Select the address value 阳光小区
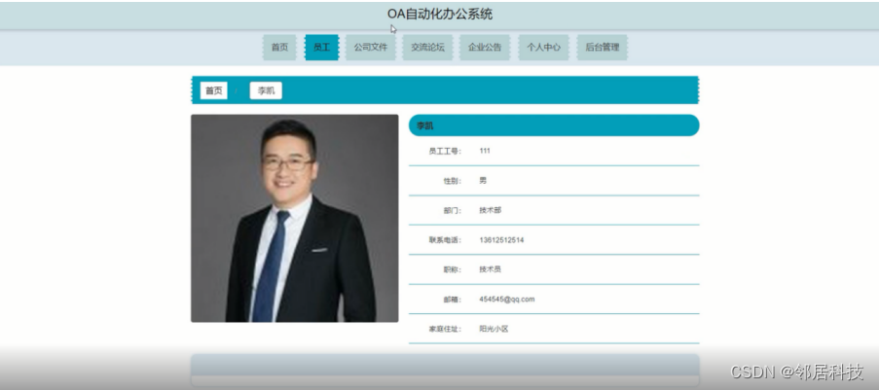 point(494,329)
